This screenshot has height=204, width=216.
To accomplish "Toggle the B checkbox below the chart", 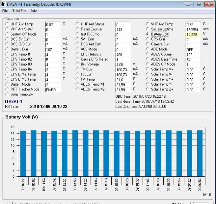I will [x=205, y=194].
